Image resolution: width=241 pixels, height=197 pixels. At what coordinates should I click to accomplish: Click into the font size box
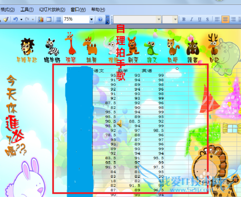[168, 19]
